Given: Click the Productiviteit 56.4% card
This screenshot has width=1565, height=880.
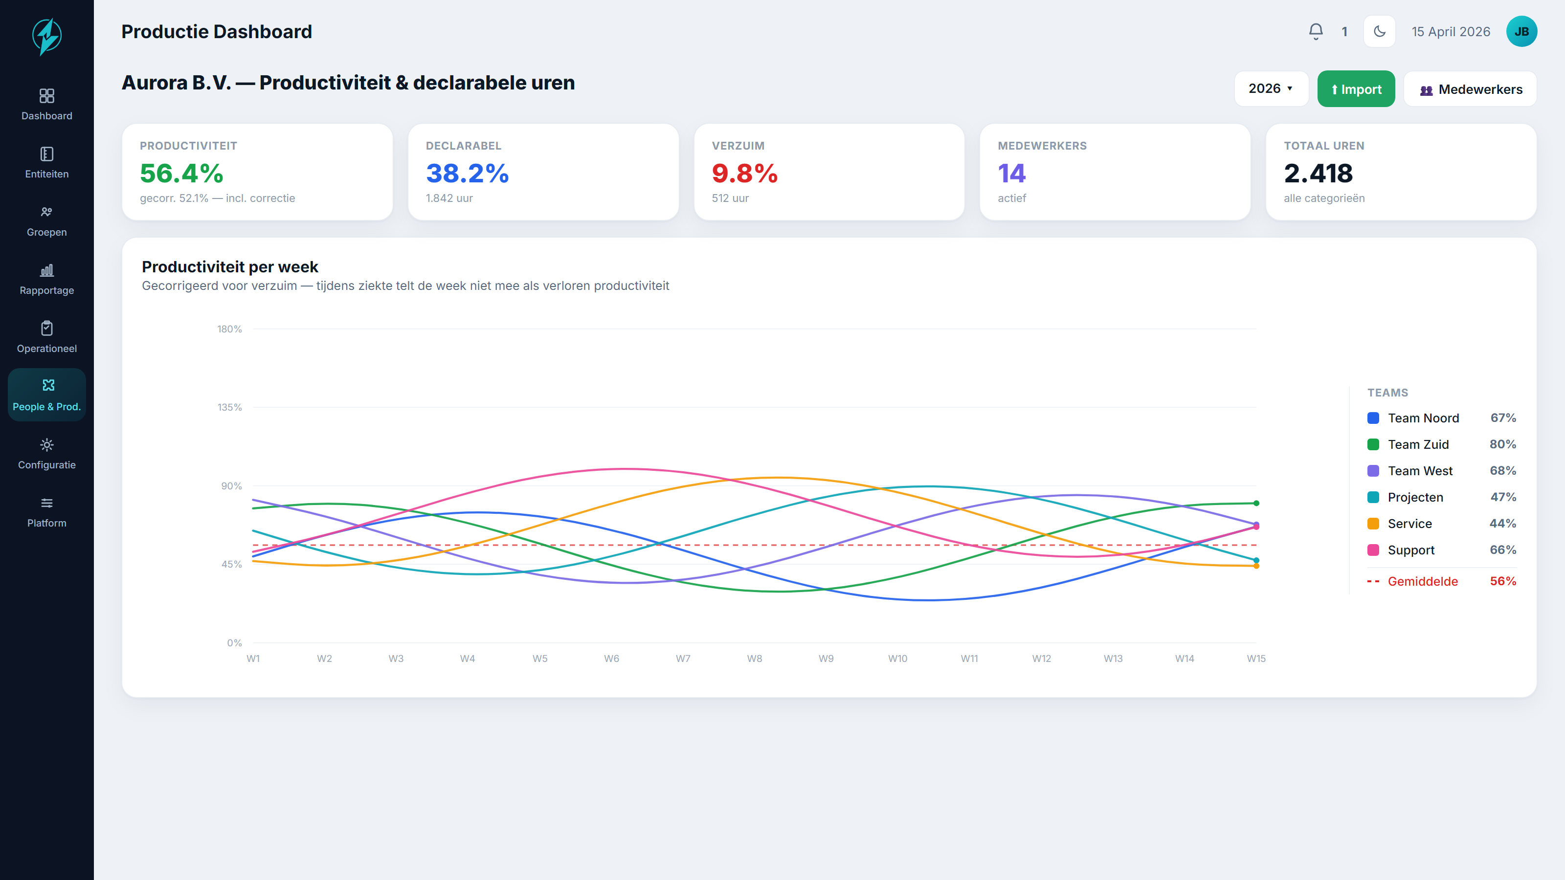Looking at the screenshot, I should tap(258, 172).
